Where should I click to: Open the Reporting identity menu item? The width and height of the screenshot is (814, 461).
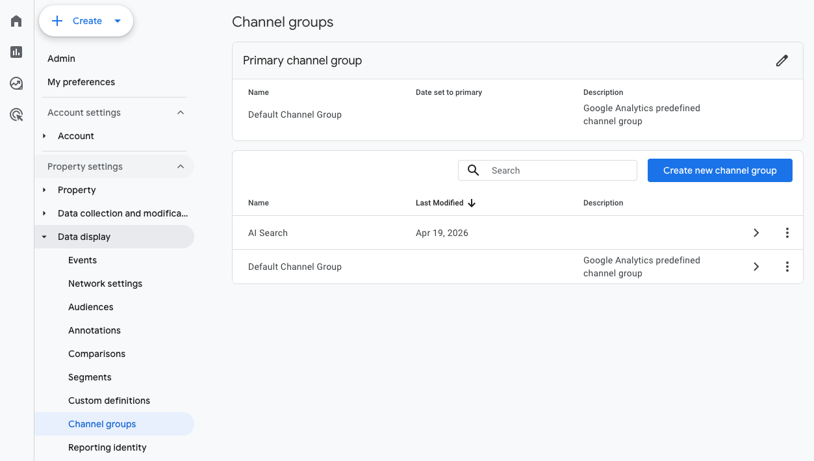point(107,447)
